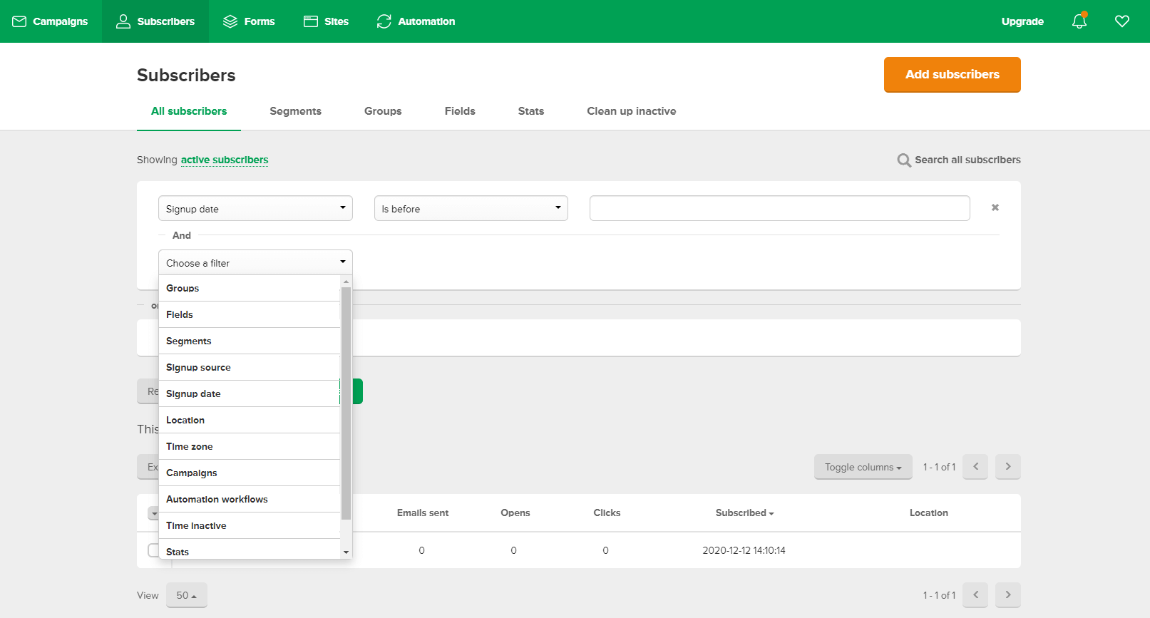Select Automation workflows filter option
This screenshot has height=618, width=1150.
[x=250, y=499]
